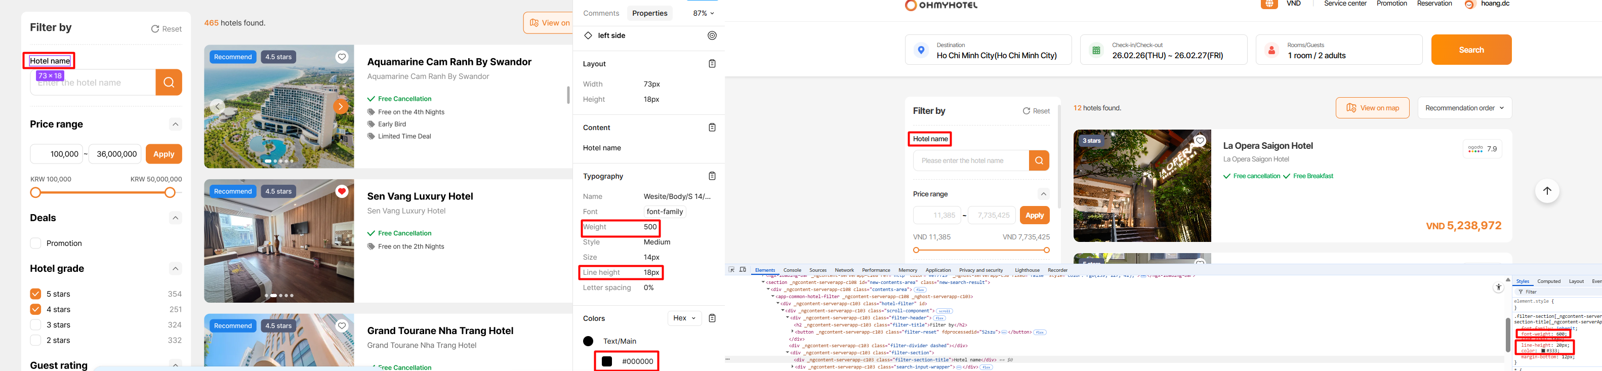Toggle the DevTools device toolbar icon
Image resolution: width=1602 pixels, height=371 pixels.
(743, 270)
